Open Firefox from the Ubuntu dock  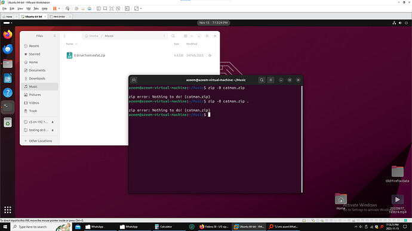(x=8, y=35)
